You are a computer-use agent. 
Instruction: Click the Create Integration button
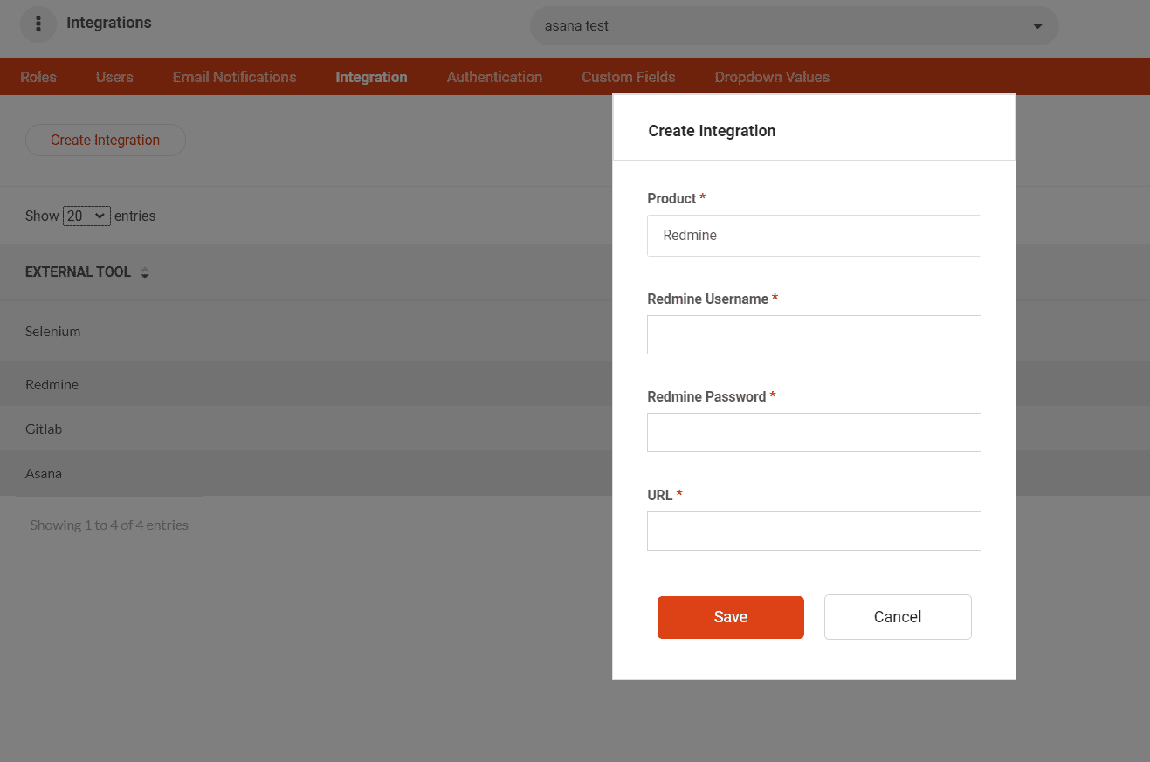pyautogui.click(x=106, y=141)
